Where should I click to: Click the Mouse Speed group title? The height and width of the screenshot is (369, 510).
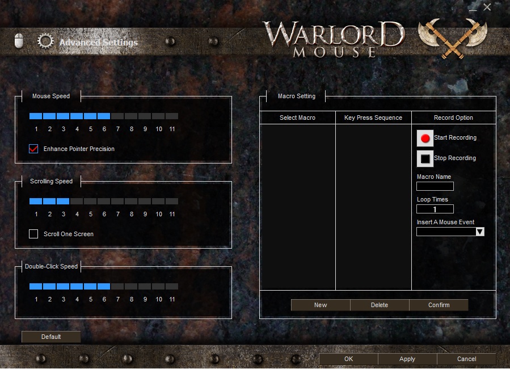(51, 96)
